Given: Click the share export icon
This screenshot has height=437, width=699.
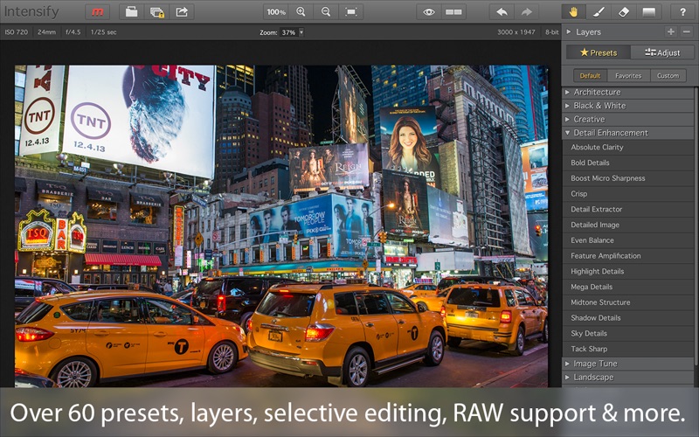Looking at the screenshot, I should coord(182,12).
